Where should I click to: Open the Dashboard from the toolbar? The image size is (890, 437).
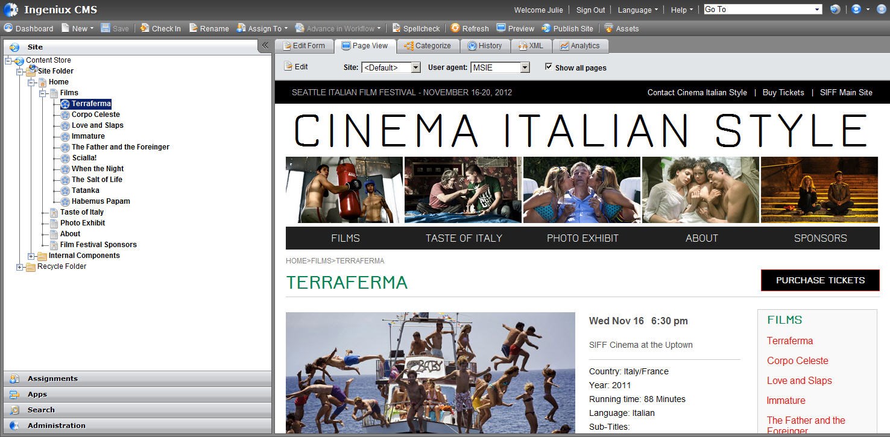tap(28, 28)
